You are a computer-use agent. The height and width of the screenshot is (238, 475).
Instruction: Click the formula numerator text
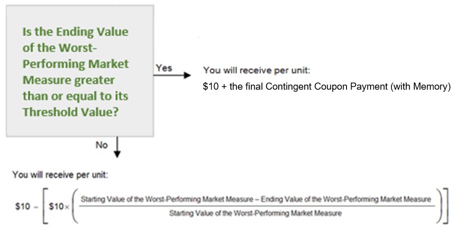[x=256, y=199]
